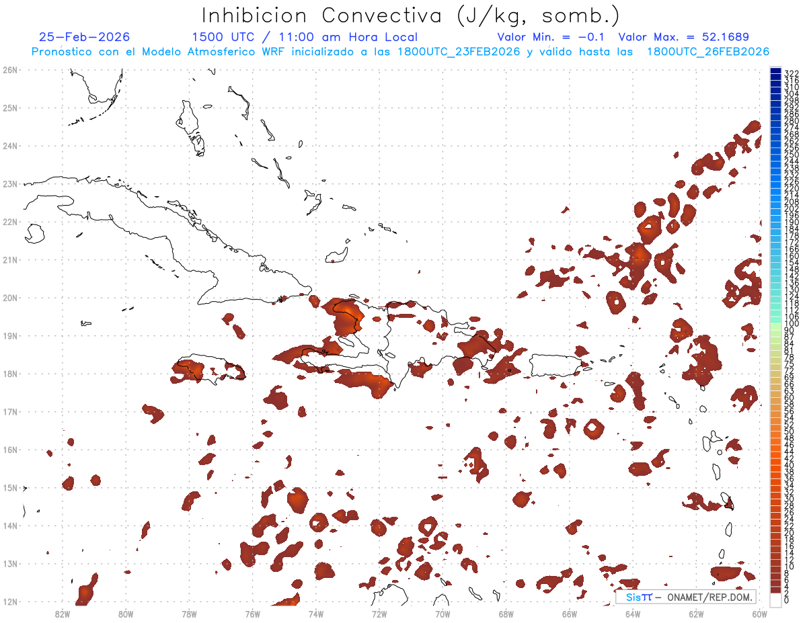The height and width of the screenshot is (623, 807).
Task: Click the '26N' latitude label
Action: [10, 70]
